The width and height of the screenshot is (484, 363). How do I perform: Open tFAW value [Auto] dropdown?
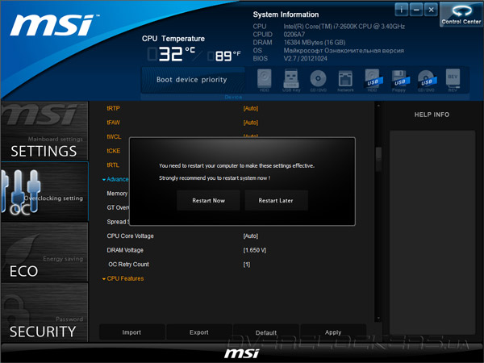click(x=251, y=123)
